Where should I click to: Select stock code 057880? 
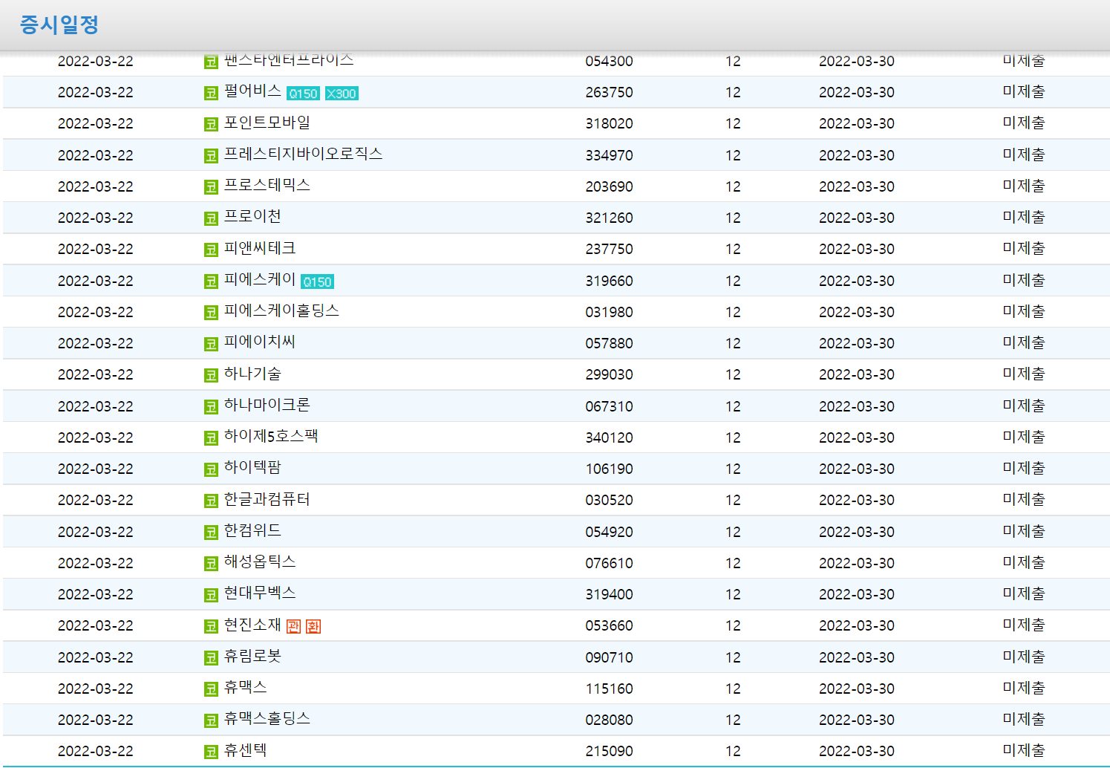609,344
